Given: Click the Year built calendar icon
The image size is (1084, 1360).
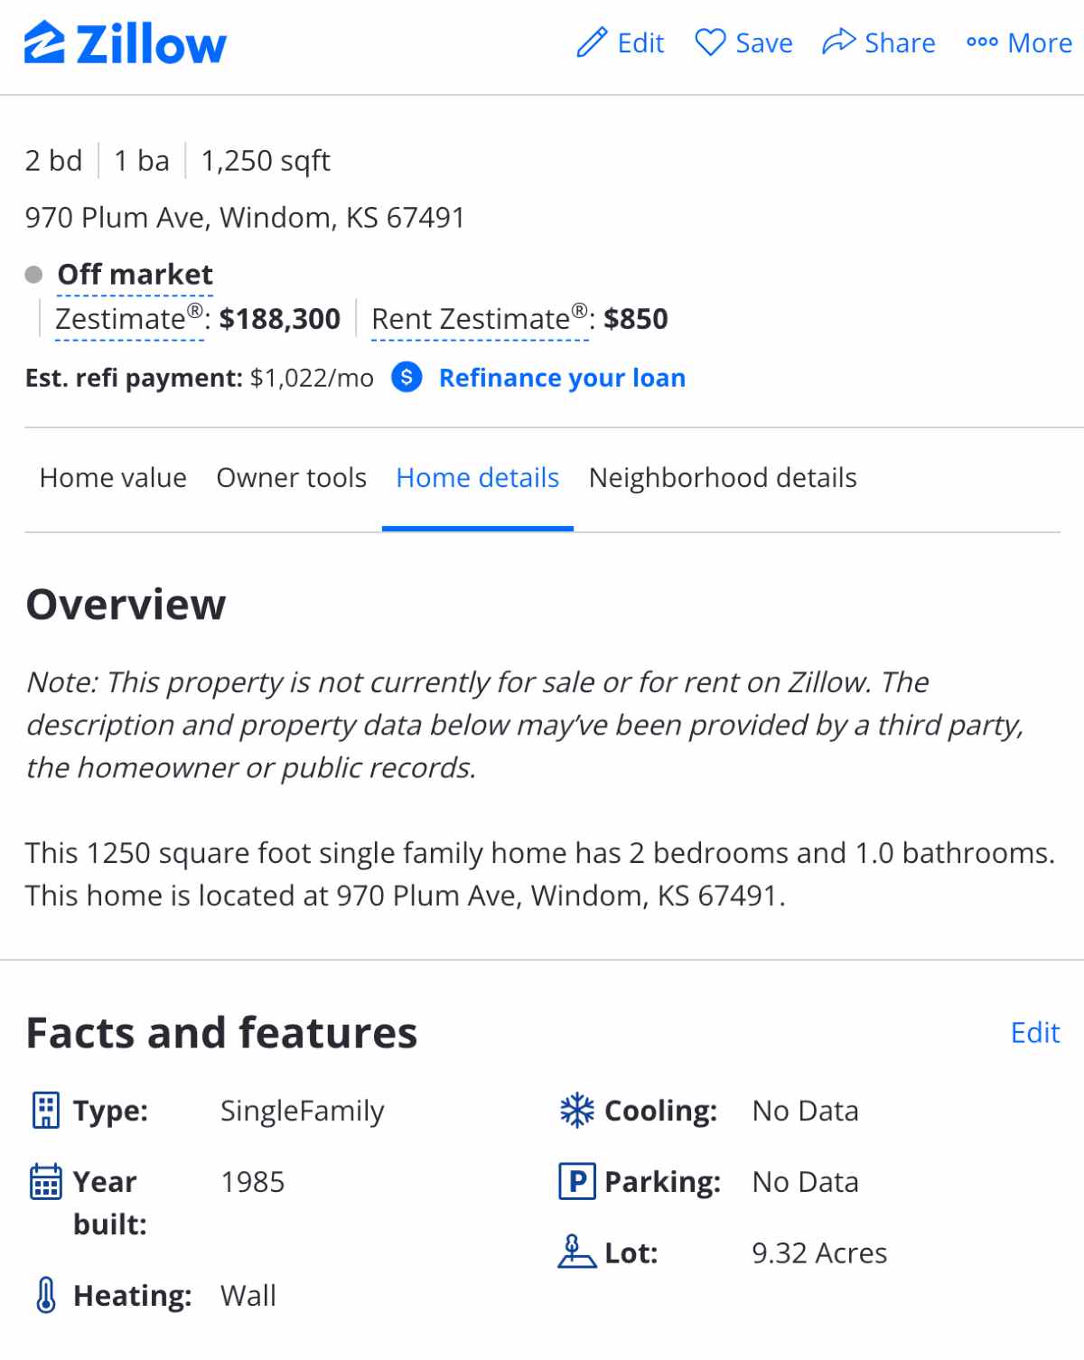Looking at the screenshot, I should tap(46, 1181).
